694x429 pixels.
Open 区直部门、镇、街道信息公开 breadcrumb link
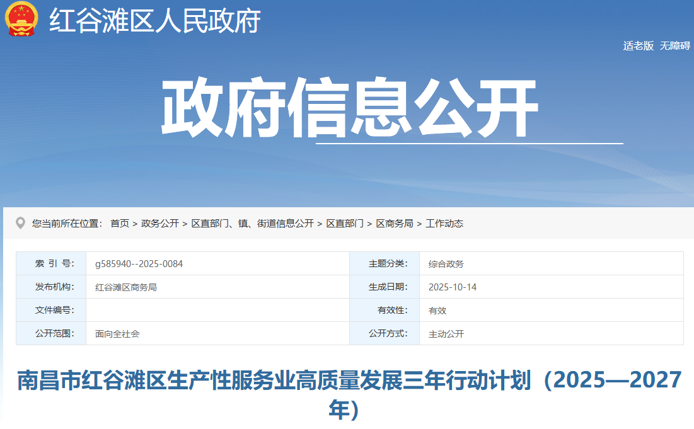252,224
